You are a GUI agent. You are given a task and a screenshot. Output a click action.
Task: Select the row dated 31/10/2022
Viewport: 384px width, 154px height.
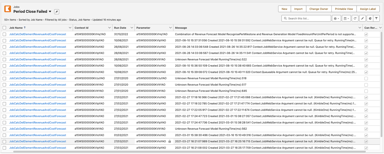coord(5,34)
